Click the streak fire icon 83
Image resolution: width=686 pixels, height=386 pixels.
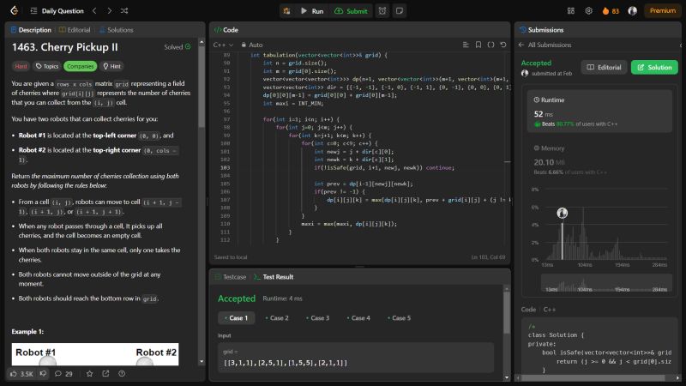611,11
